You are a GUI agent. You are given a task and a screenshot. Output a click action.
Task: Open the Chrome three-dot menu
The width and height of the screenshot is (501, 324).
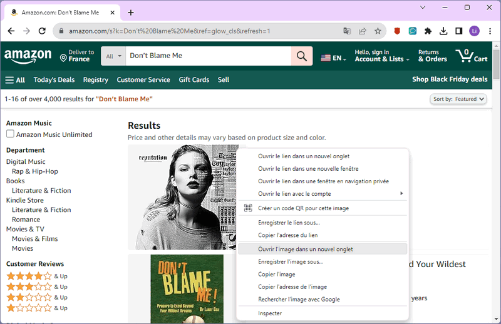coord(490,31)
